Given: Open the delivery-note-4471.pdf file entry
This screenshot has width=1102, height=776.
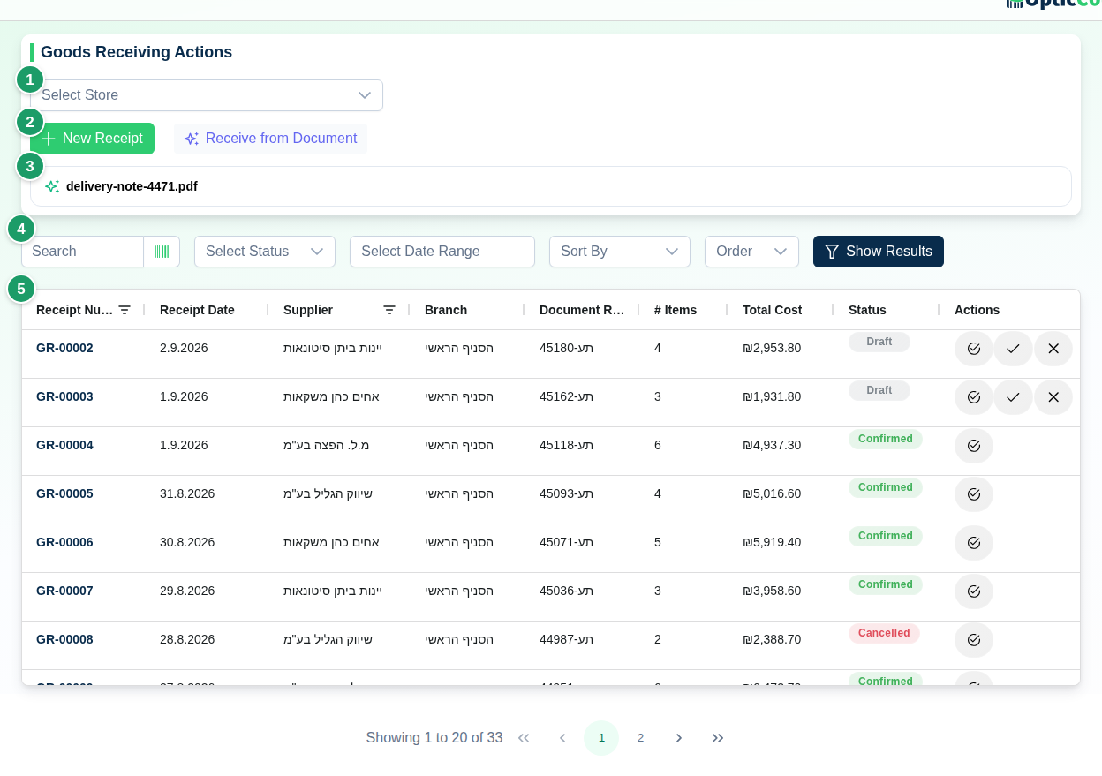Looking at the screenshot, I should (x=551, y=186).
